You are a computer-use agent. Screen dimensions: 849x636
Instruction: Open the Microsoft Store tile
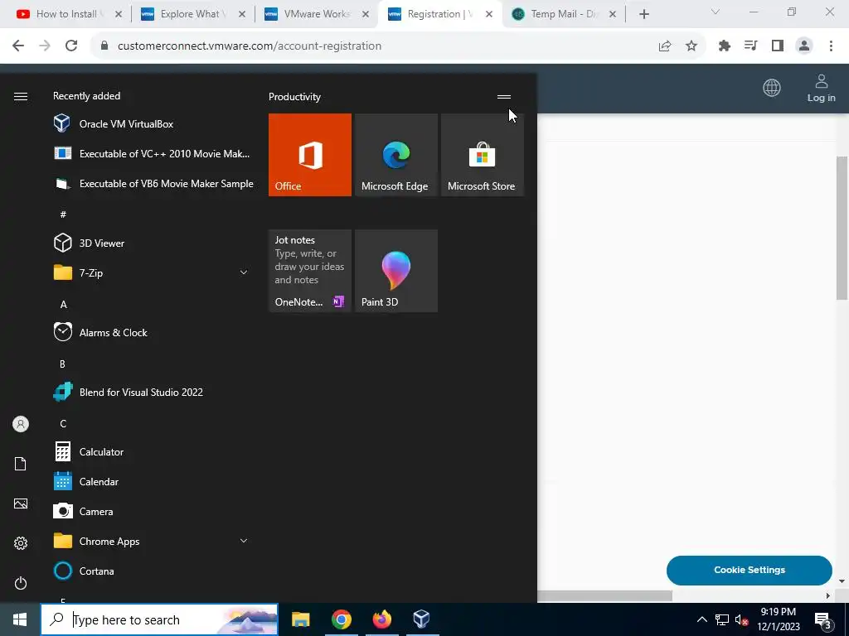[483, 155]
